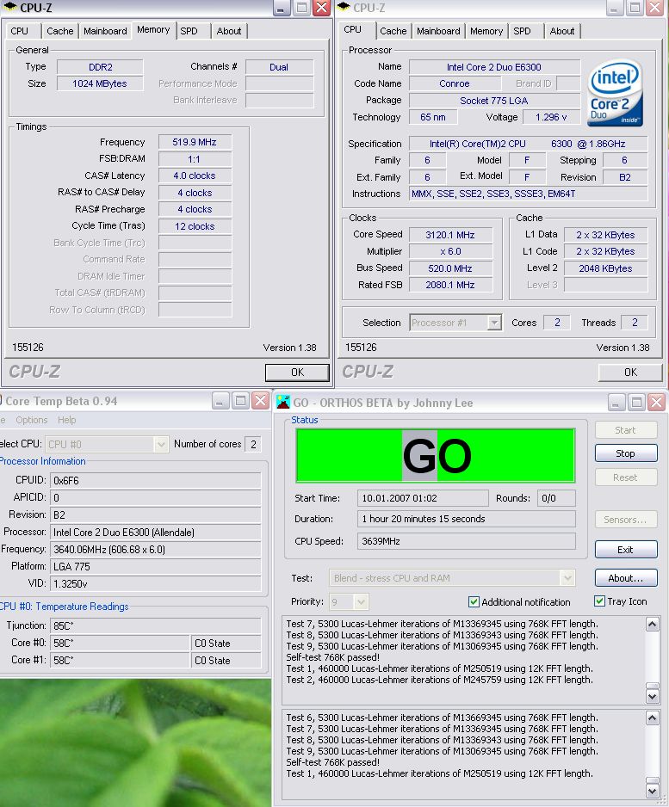The width and height of the screenshot is (669, 807).
Task: Open SPD tab in right CPU-Z window
Action: coord(522,31)
